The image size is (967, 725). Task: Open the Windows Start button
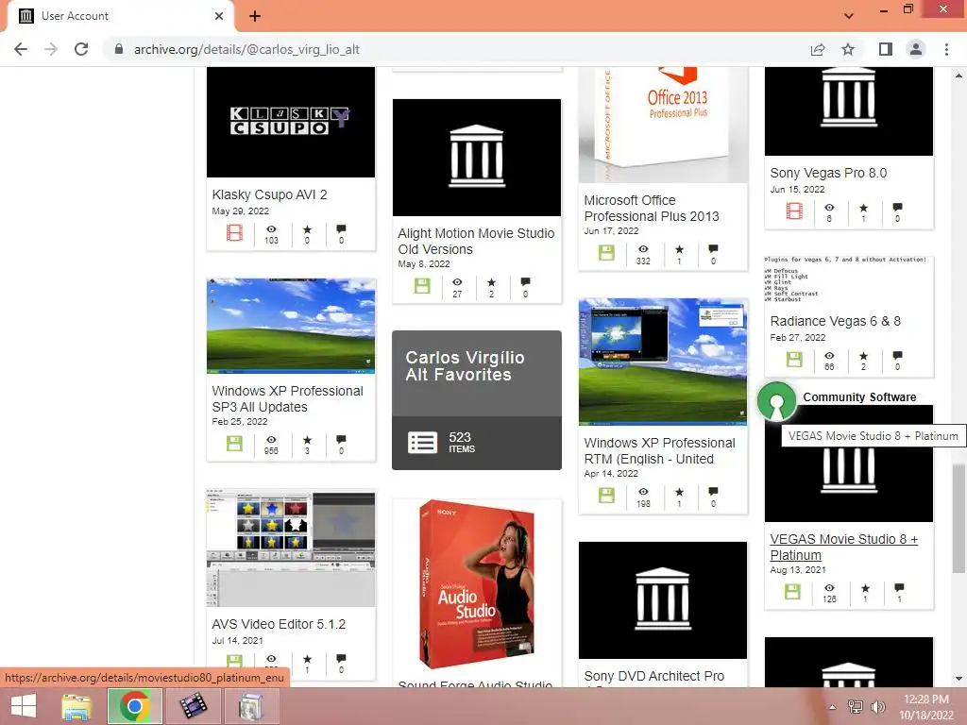(23, 706)
